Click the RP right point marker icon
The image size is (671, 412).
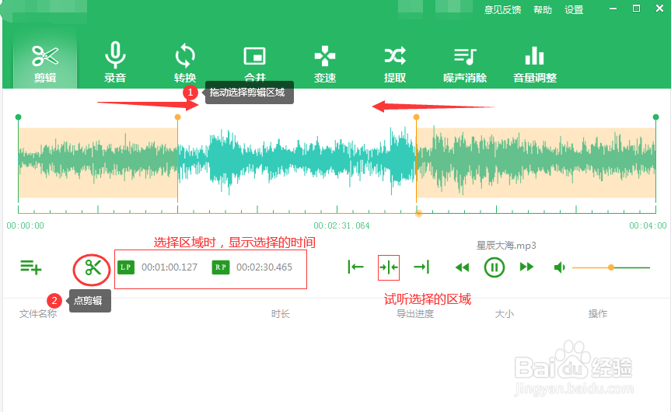220,267
